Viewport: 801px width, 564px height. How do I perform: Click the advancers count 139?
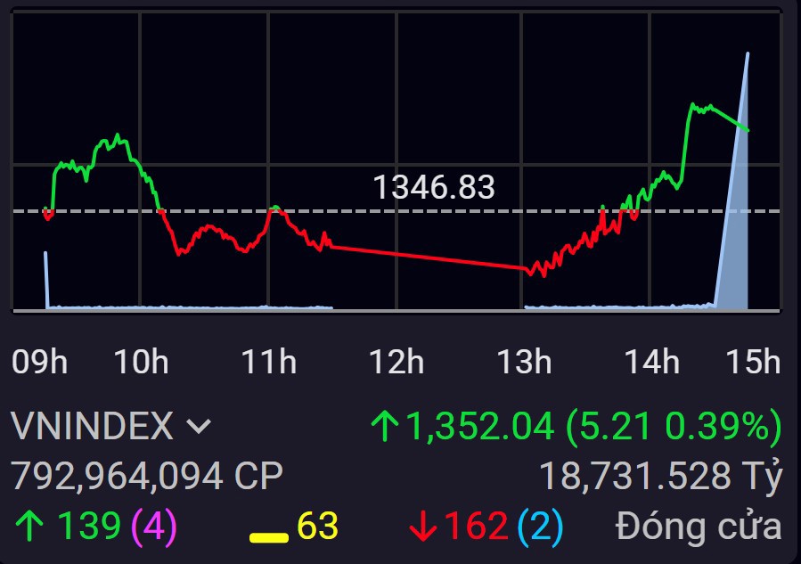(x=89, y=526)
